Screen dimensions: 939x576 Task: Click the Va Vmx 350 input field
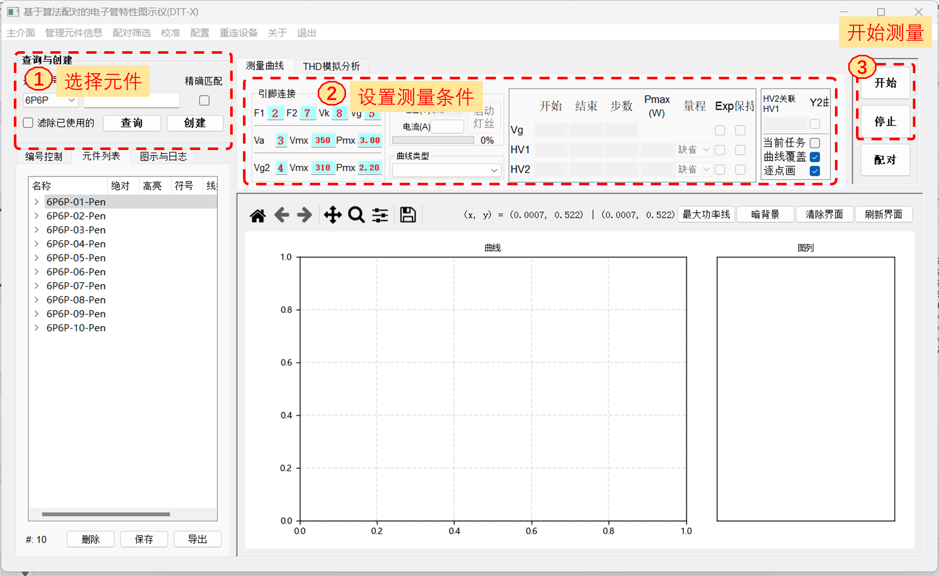[322, 140]
